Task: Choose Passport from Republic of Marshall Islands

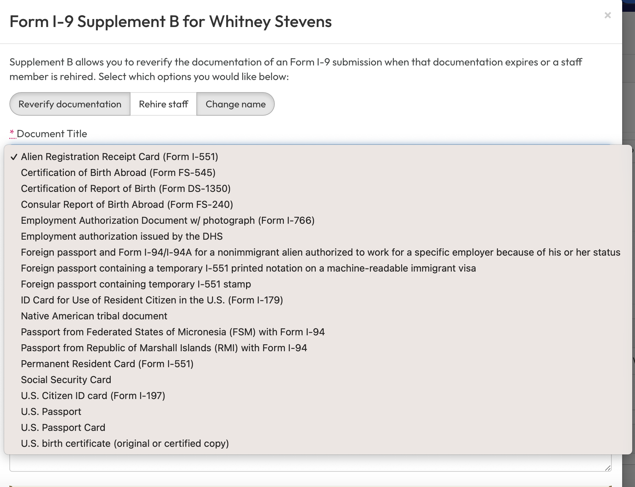Action: tap(164, 348)
